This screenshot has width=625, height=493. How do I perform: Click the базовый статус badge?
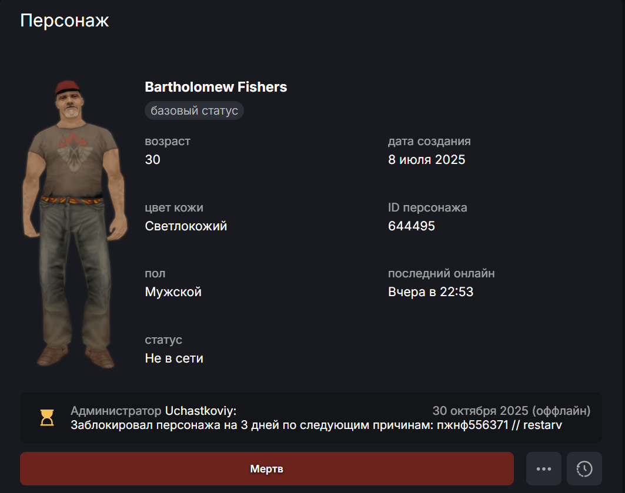click(194, 110)
